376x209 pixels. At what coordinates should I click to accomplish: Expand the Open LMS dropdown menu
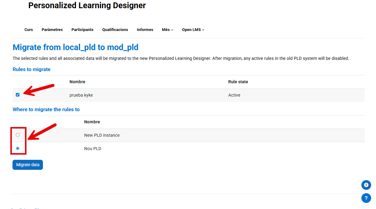tap(193, 30)
